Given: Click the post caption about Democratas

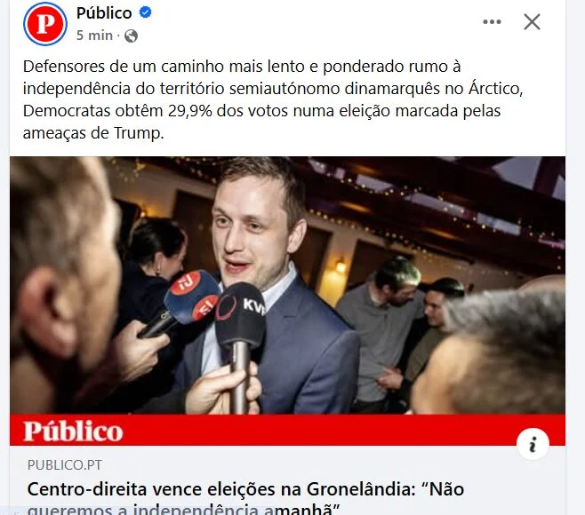Looking at the screenshot, I should pyautogui.click(x=273, y=99).
